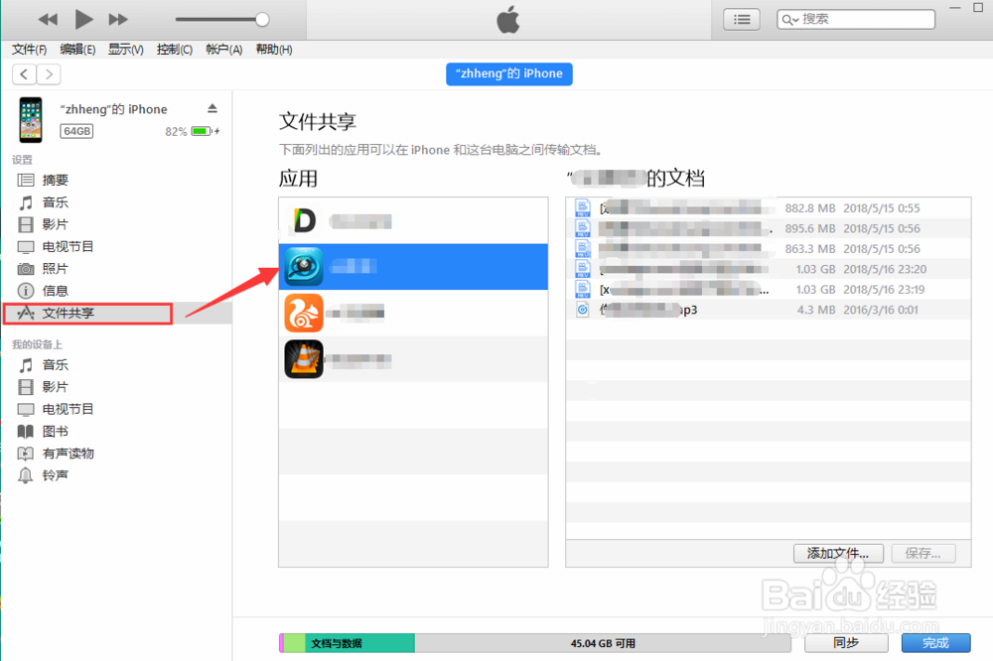Select the 882.8 MB document row
Screen dimensions: 993x661
click(769, 208)
